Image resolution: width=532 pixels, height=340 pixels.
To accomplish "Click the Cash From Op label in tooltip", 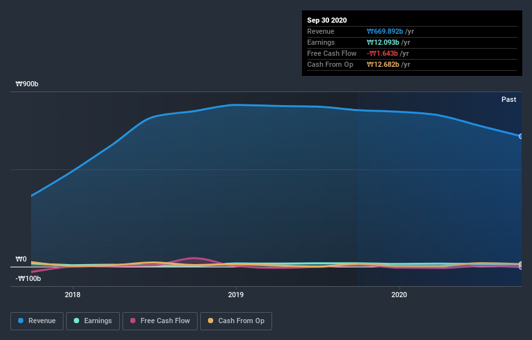I will pyautogui.click(x=330, y=64).
